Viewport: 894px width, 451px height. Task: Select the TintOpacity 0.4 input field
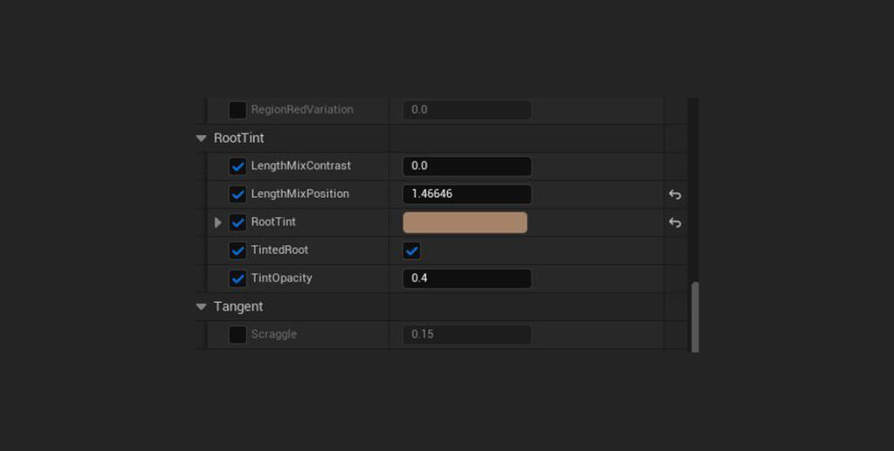(467, 279)
